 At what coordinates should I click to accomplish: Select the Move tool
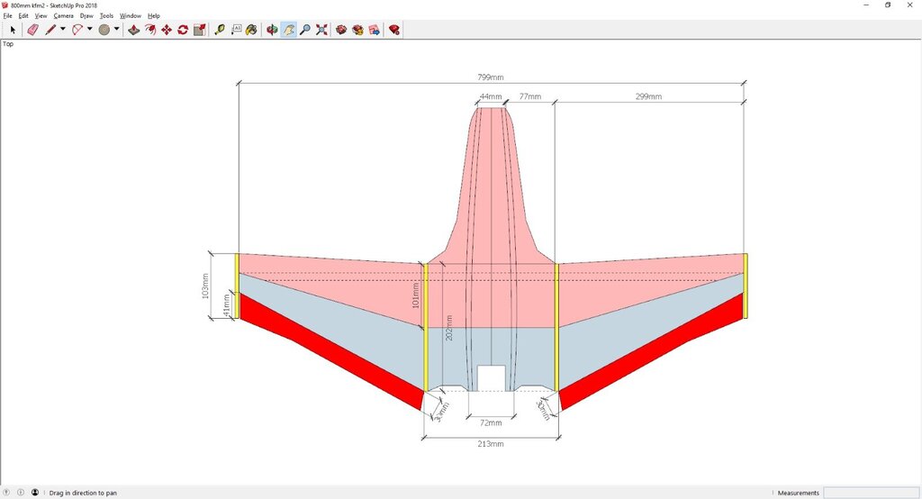point(167,30)
